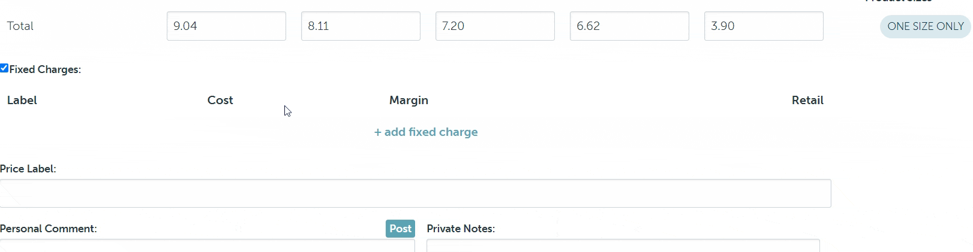Click into the Total field showing 6.62
This screenshot has width=973, height=252.
629,26
